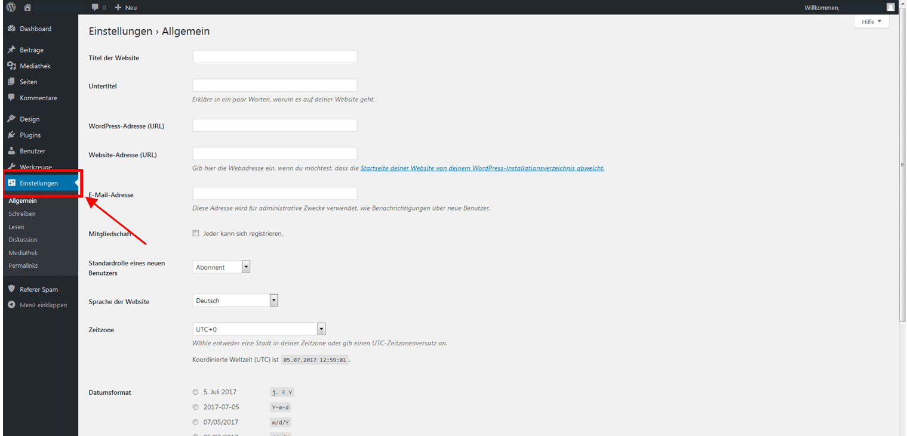This screenshot has height=436, width=907.
Task: Click the Design brush icon
Action: coord(11,119)
